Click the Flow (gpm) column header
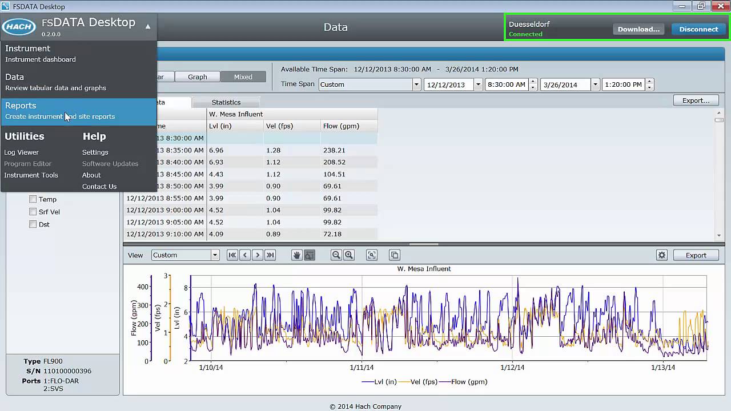731x411 pixels. pos(349,126)
